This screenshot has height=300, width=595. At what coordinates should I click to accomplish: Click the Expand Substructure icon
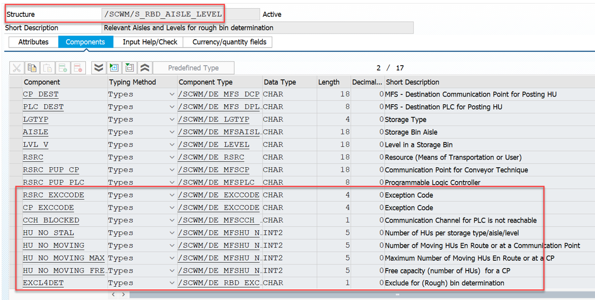(114, 68)
